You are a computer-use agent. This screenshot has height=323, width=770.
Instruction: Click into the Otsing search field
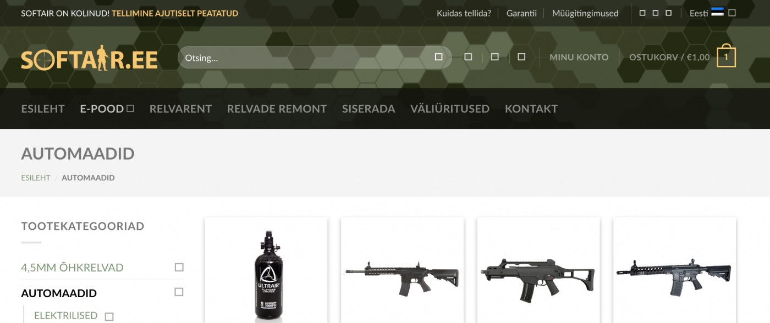tap(305, 57)
